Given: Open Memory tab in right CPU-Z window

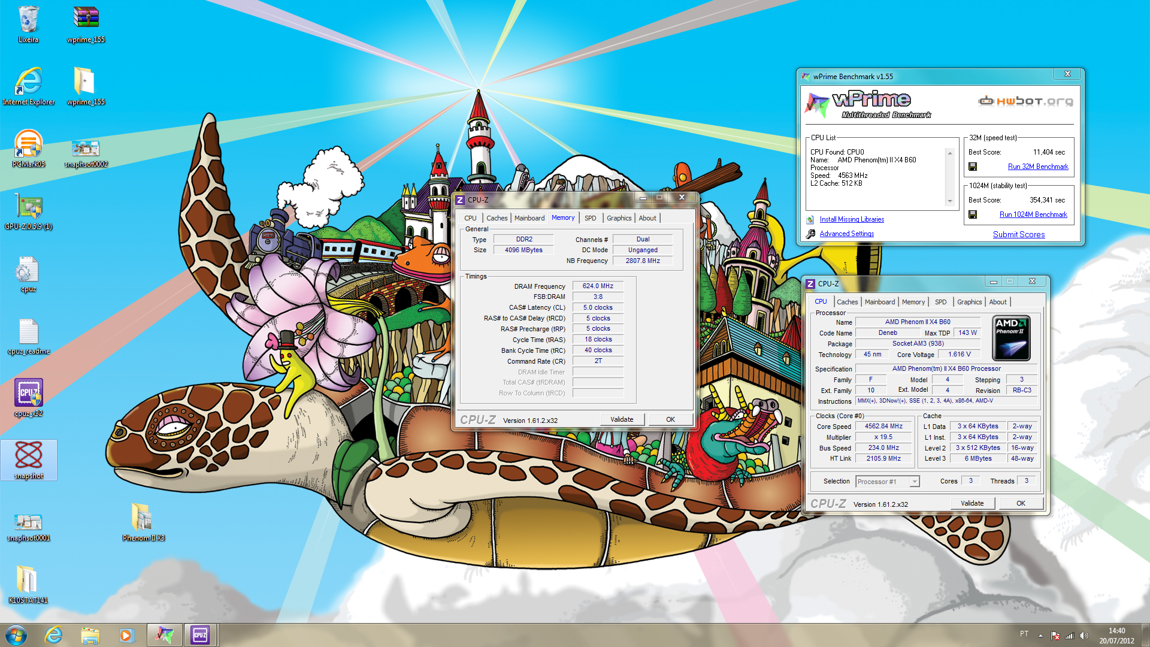Looking at the screenshot, I should coord(913,302).
